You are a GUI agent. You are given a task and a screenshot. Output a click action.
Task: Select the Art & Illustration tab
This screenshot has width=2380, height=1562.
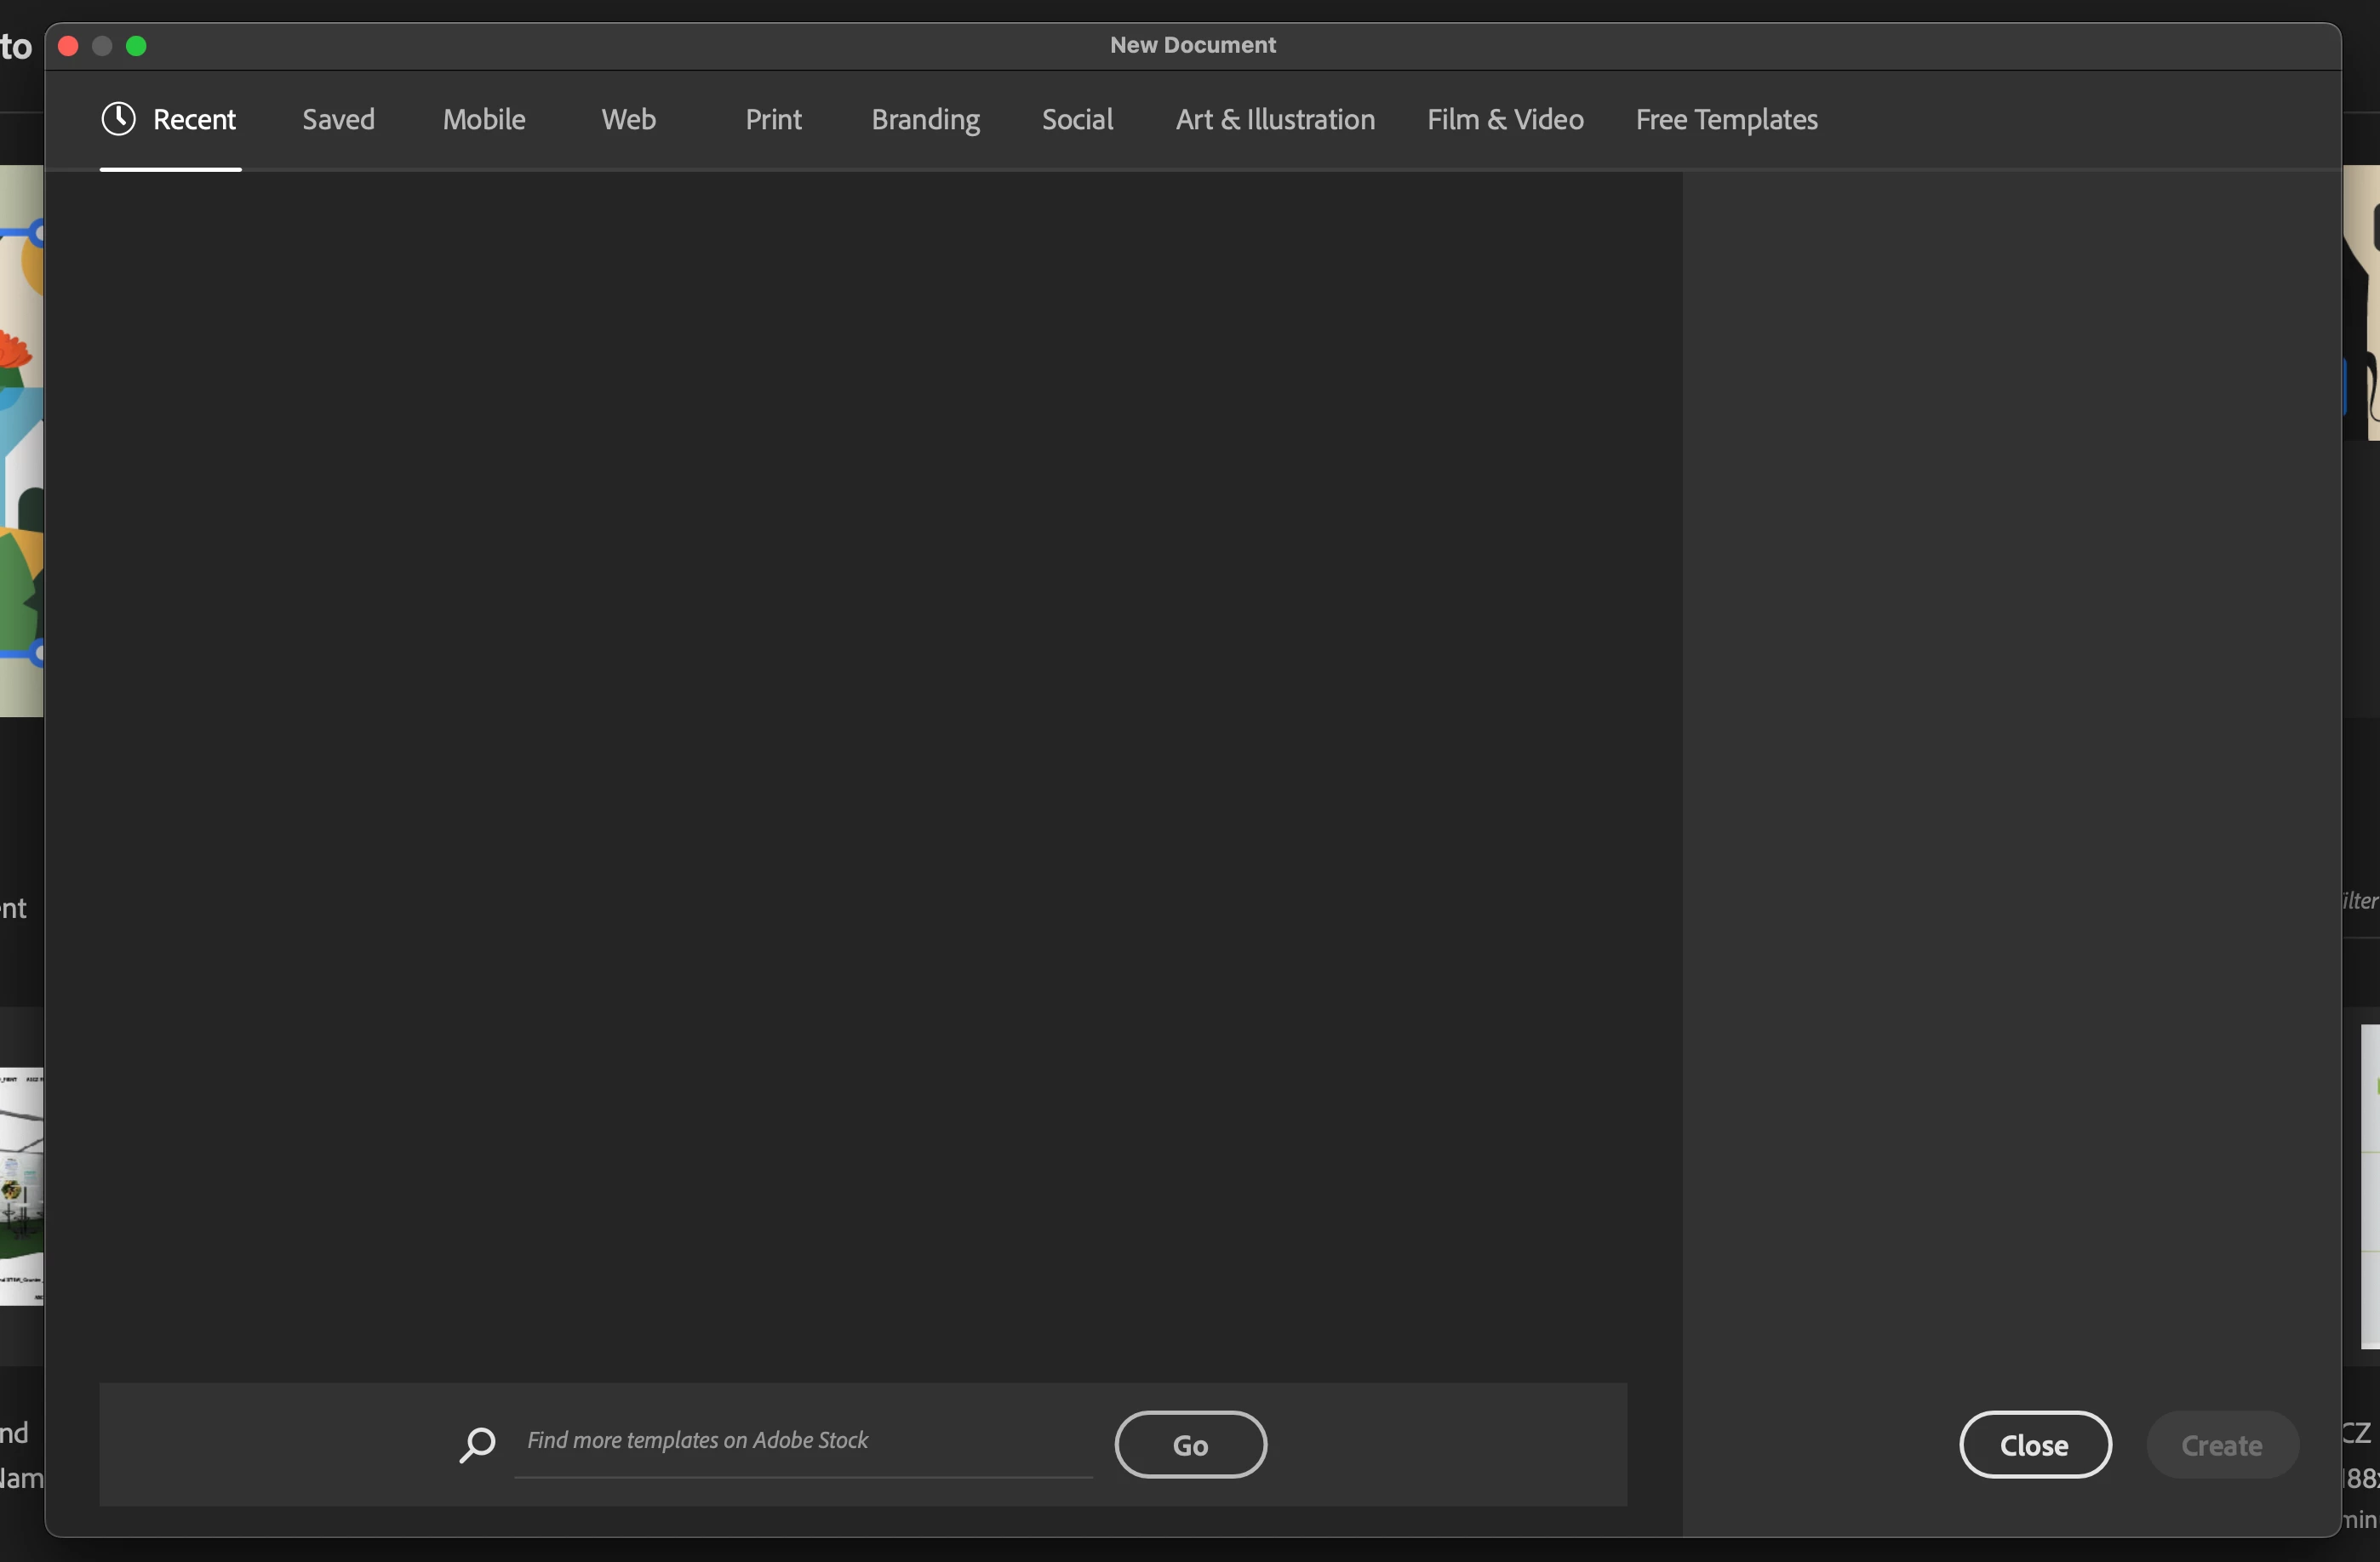(1275, 120)
